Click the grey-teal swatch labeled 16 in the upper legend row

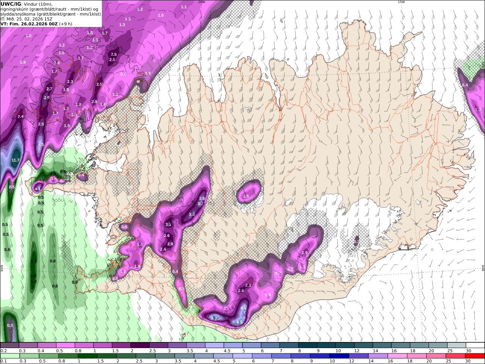401,345
